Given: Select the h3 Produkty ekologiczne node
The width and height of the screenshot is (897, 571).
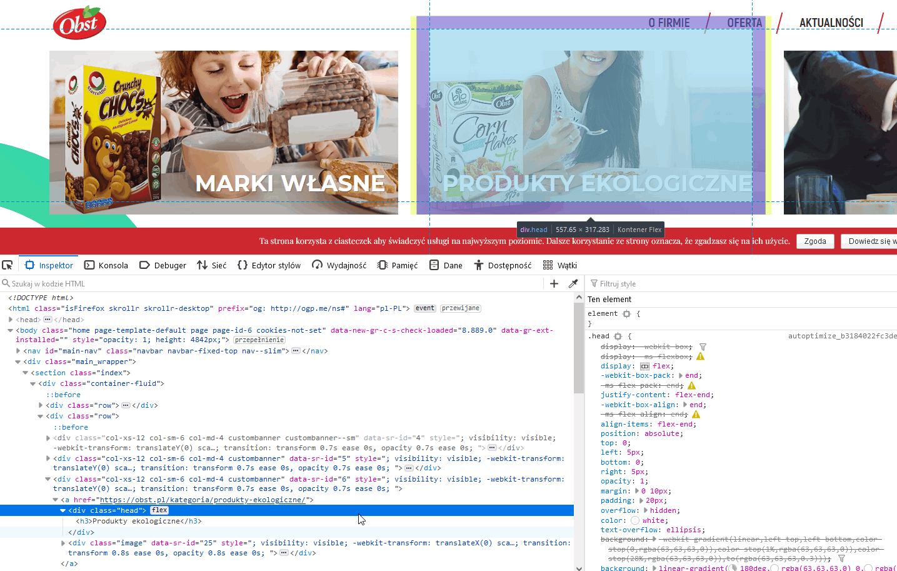Looking at the screenshot, I should pyautogui.click(x=139, y=521).
